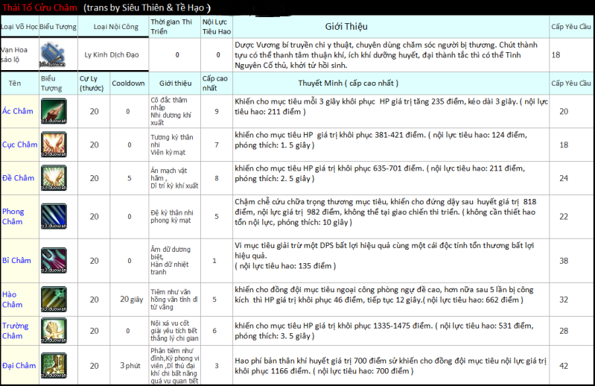
Task: Click the Trường Châm skill icon
Action: tap(54, 331)
